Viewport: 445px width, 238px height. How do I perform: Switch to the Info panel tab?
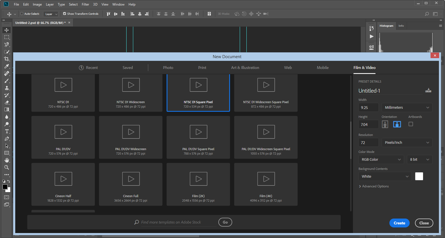(401, 26)
